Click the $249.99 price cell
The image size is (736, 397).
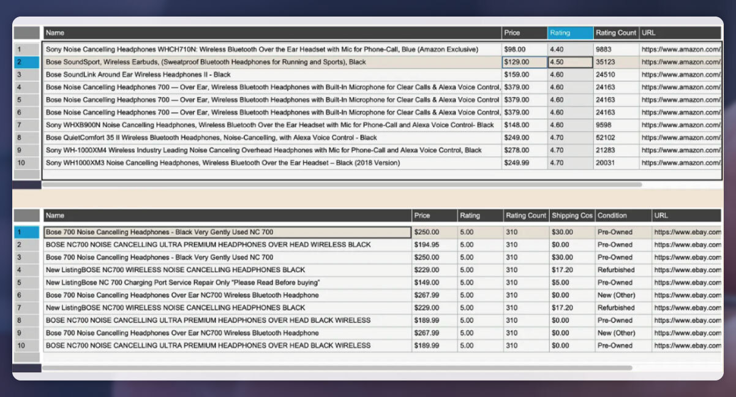[x=524, y=163]
